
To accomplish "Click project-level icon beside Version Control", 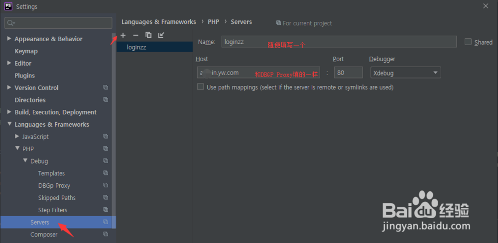I will tap(106, 87).
